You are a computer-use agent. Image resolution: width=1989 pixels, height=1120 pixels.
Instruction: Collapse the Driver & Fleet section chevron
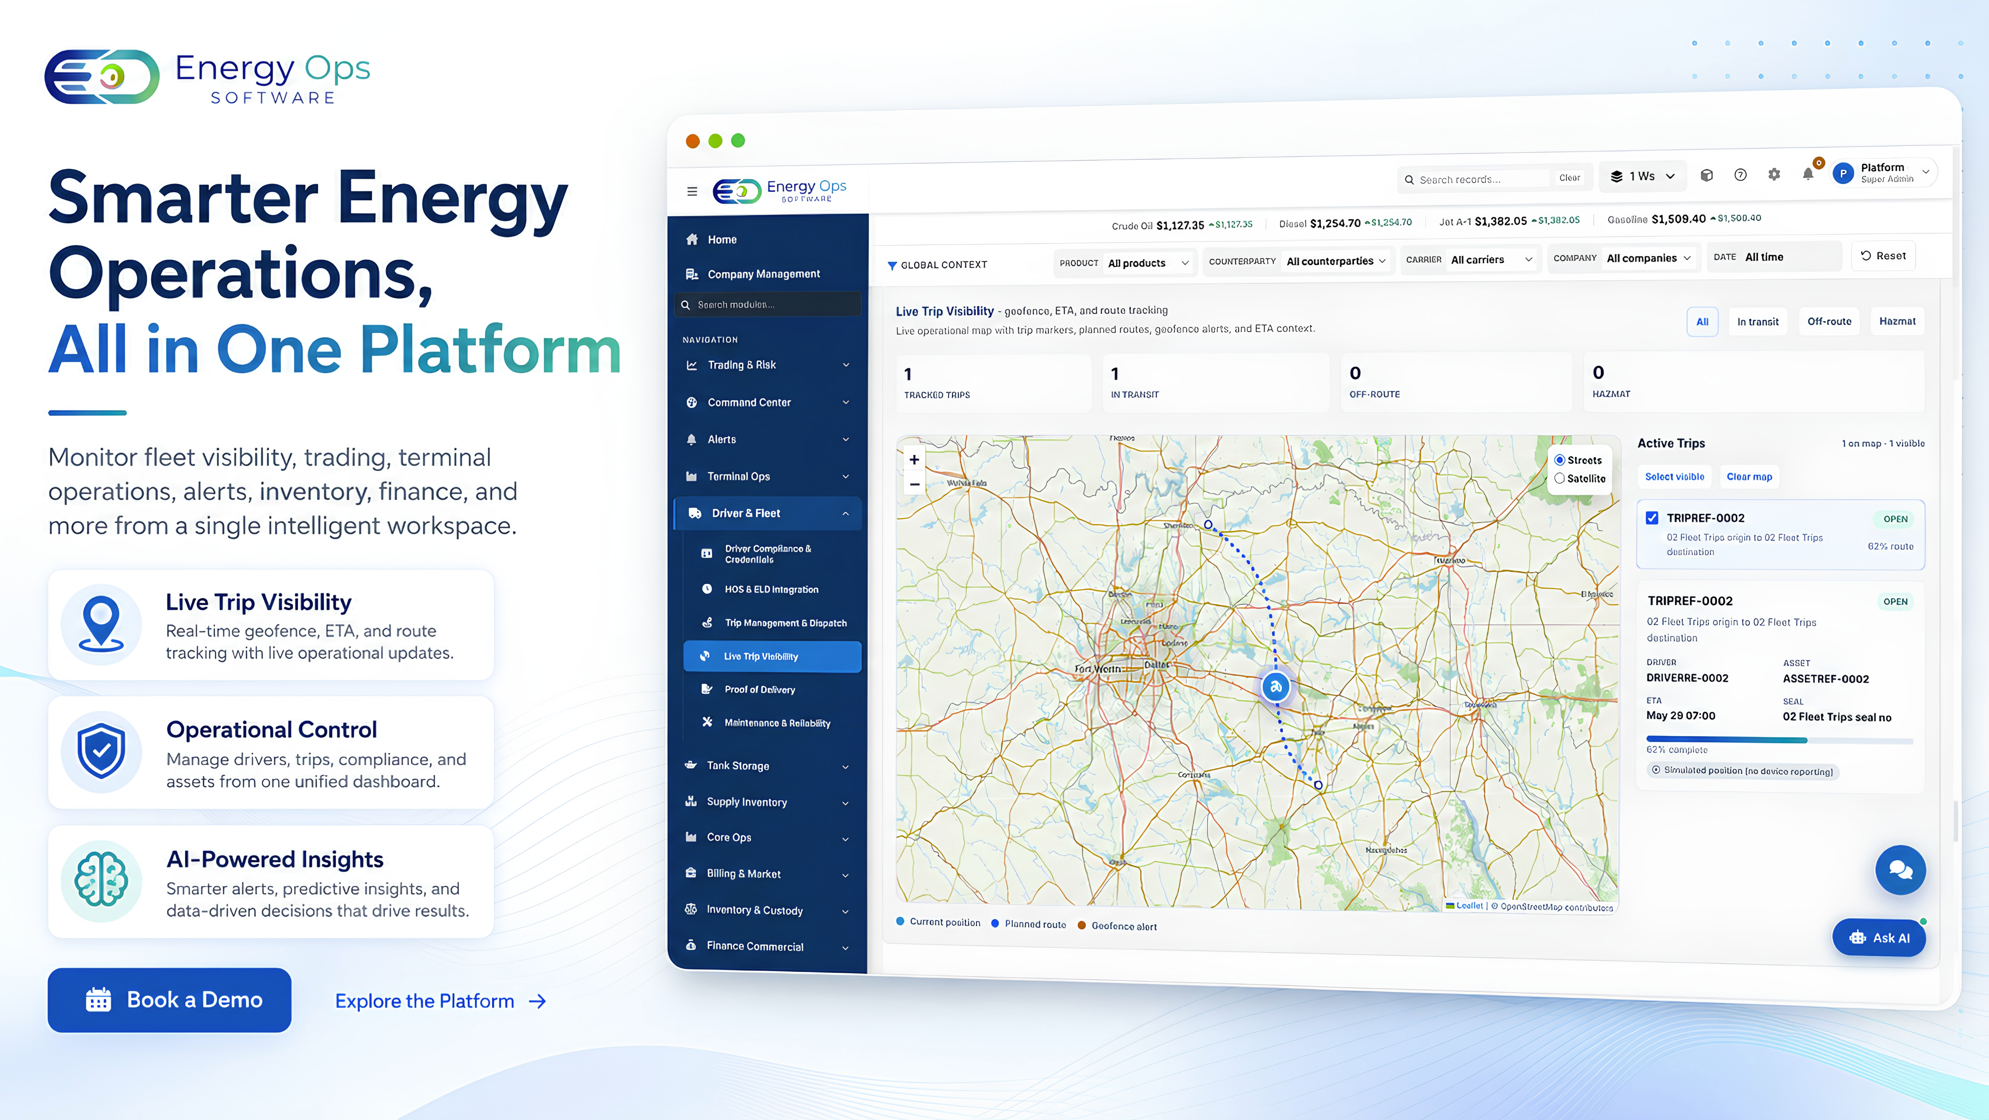(x=846, y=514)
